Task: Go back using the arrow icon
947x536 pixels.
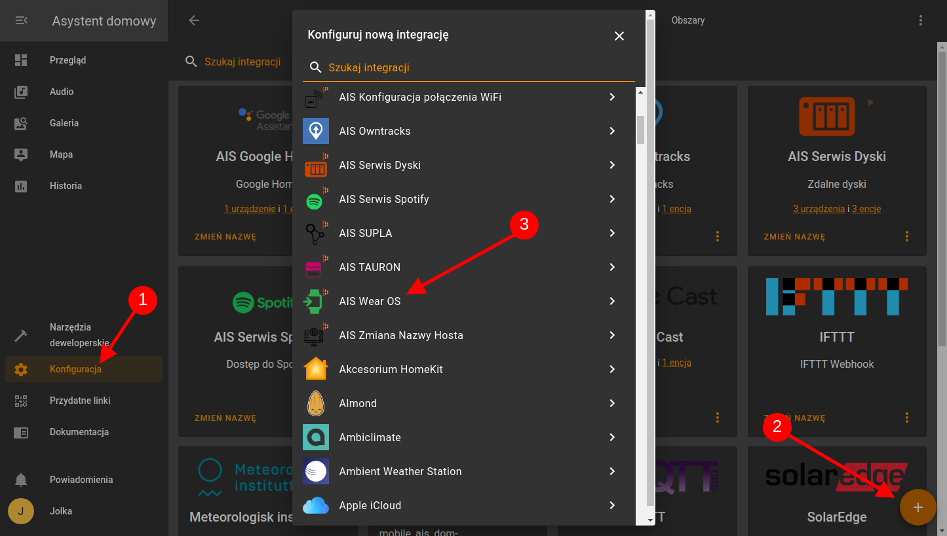Action: 194,20
